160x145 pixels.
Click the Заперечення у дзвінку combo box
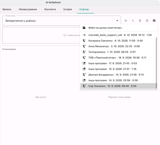click(x=61, y=20)
